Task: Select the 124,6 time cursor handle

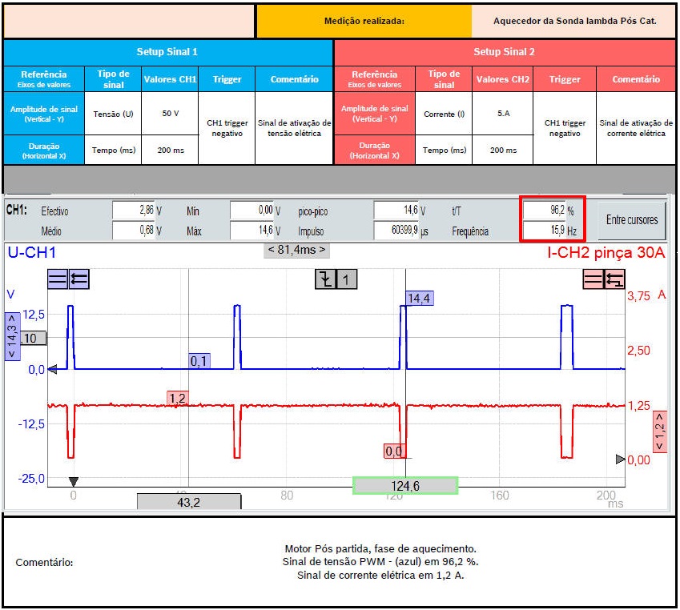Action: click(405, 485)
